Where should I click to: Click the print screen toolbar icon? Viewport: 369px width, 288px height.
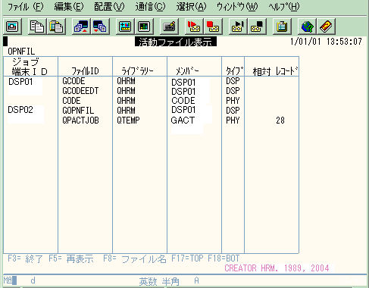point(12,27)
